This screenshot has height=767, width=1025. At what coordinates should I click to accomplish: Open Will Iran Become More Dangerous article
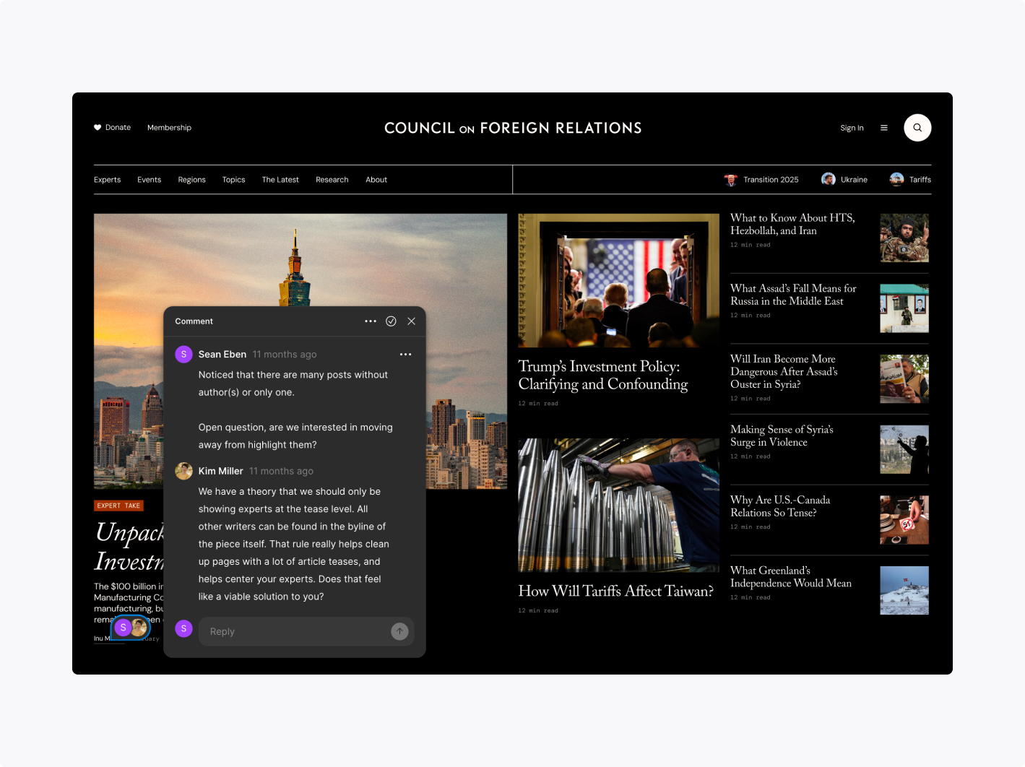click(784, 371)
